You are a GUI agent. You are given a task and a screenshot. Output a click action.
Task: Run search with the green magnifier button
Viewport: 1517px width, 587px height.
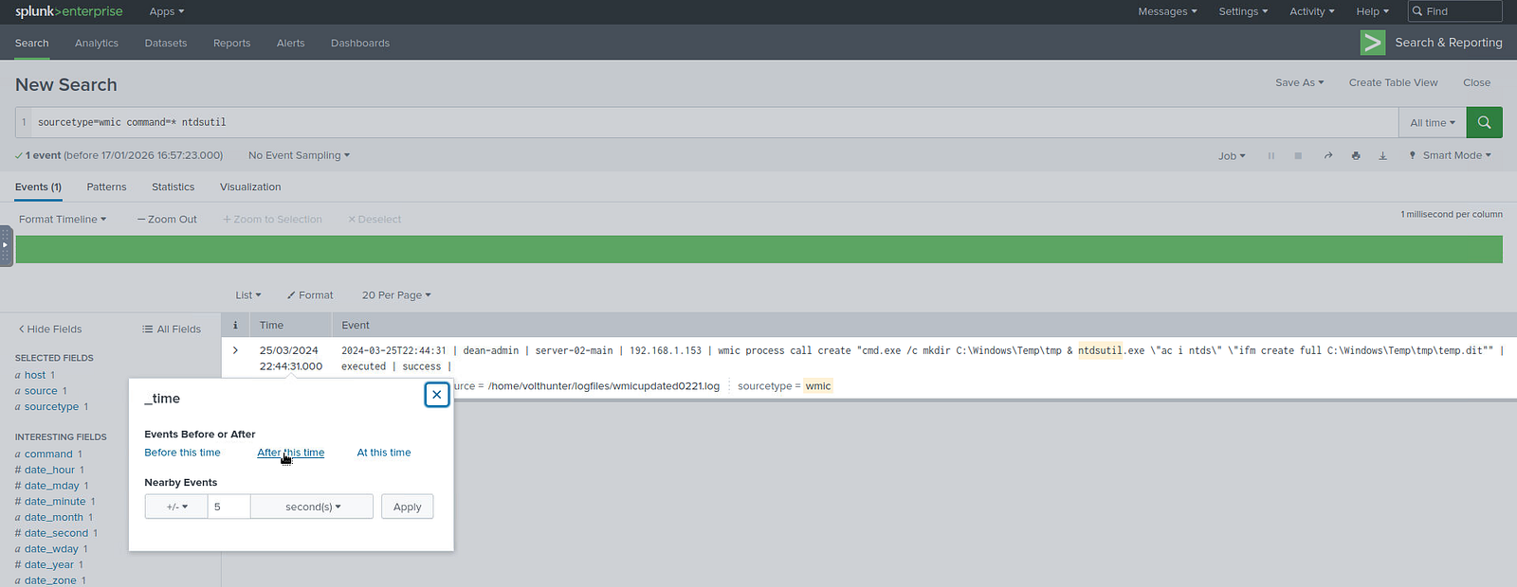[1484, 122]
